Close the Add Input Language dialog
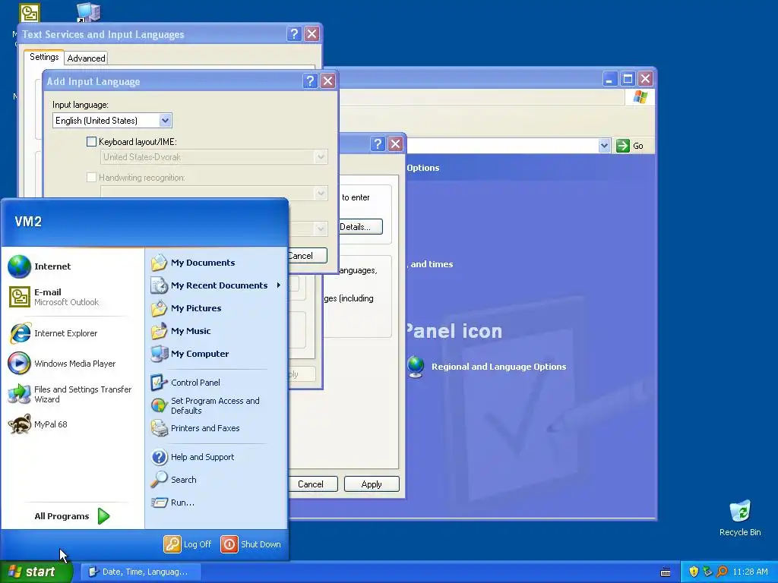This screenshot has height=583, width=778. click(x=327, y=80)
